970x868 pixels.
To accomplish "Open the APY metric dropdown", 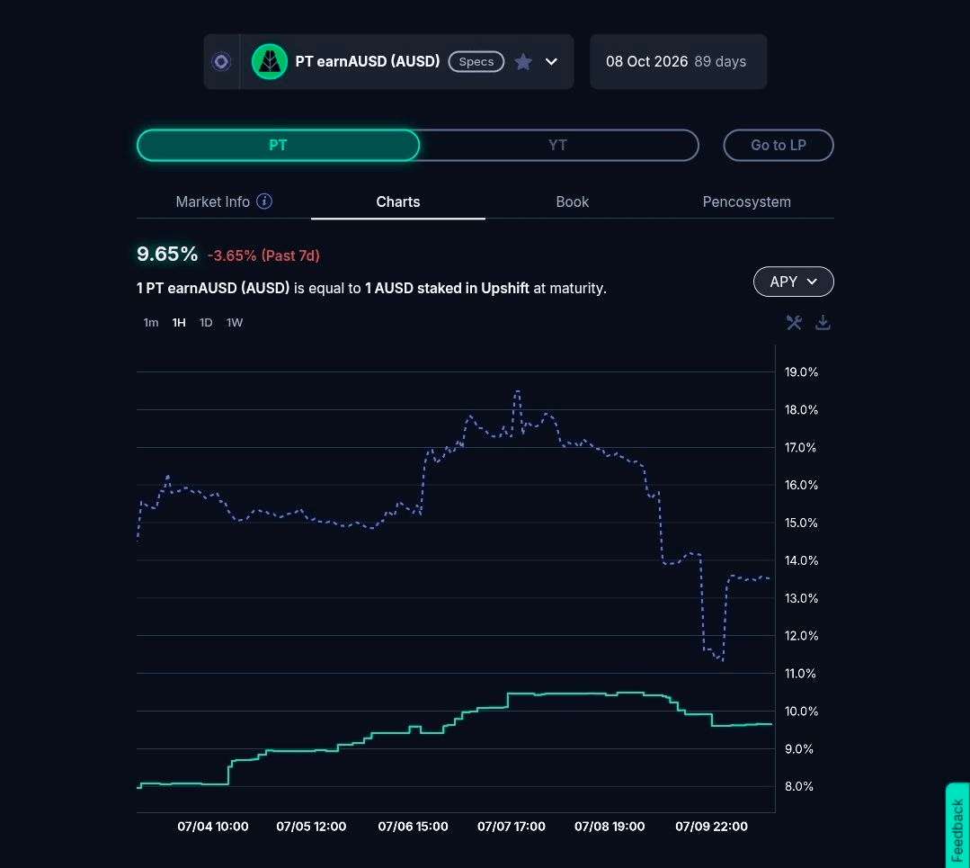I will pos(793,282).
